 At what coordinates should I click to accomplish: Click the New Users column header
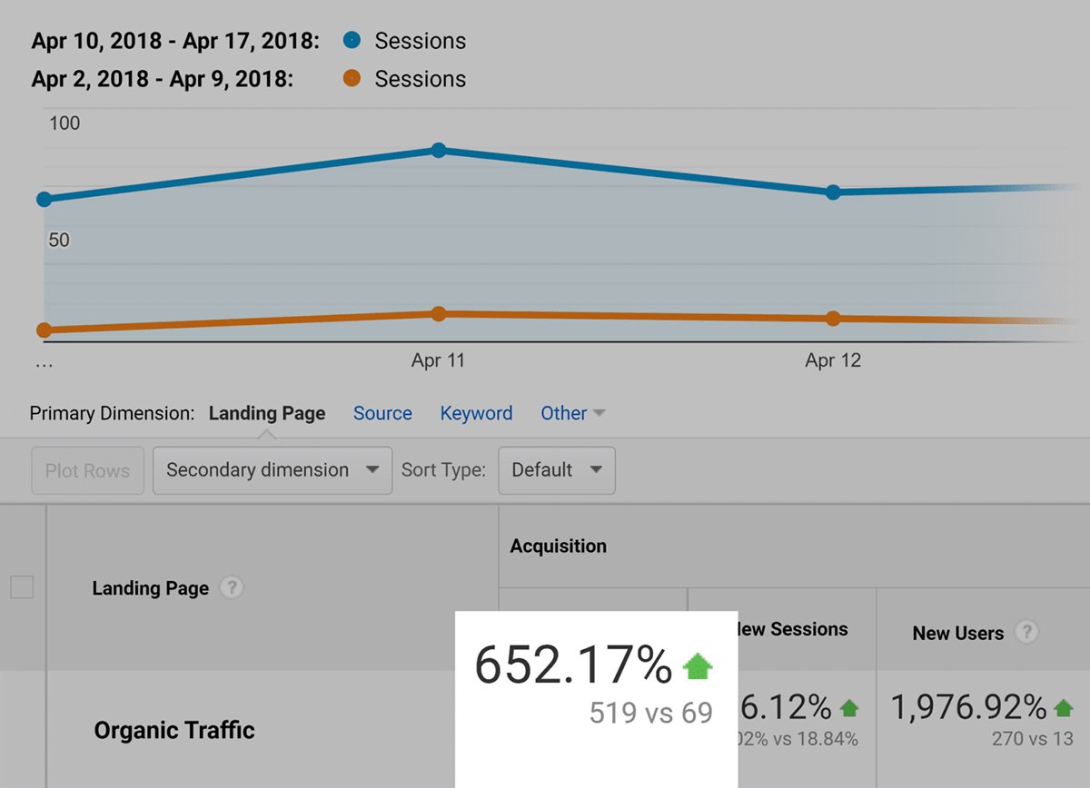pyautogui.click(x=958, y=633)
